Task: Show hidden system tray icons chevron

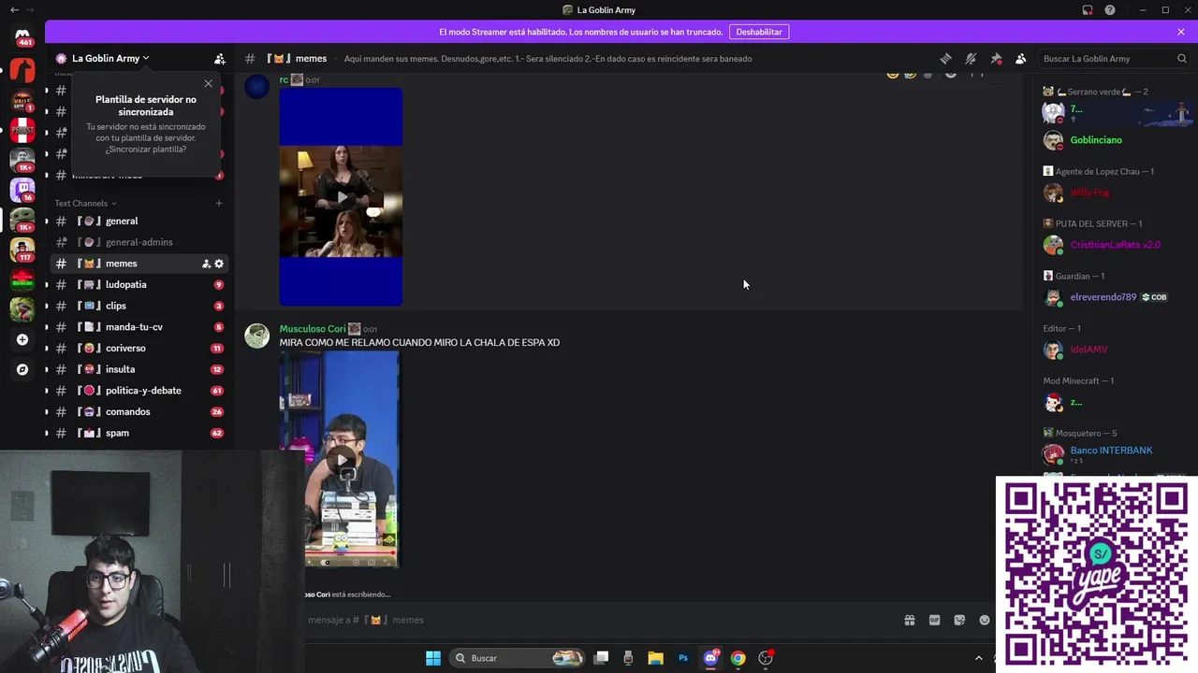Action: click(x=980, y=658)
